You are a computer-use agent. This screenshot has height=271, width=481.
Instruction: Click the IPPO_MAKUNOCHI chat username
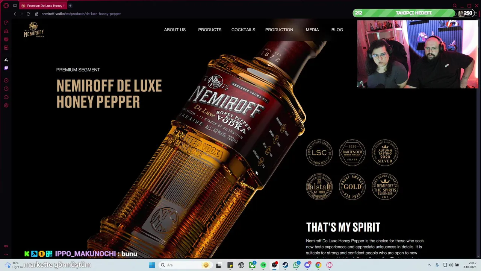85,254
